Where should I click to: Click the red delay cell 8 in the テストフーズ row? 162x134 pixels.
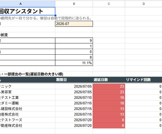click(109, 120)
